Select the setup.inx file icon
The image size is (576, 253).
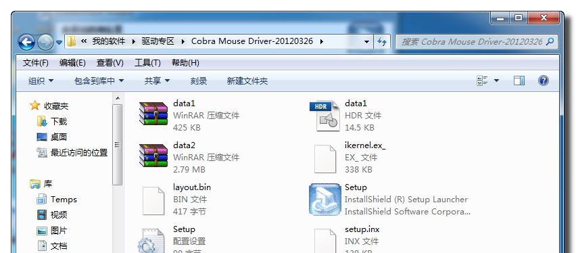(x=325, y=241)
